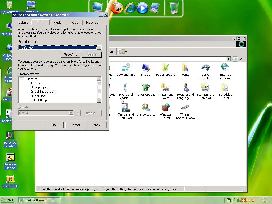
Task: Click the green shield tray icon
Action: 239,200
